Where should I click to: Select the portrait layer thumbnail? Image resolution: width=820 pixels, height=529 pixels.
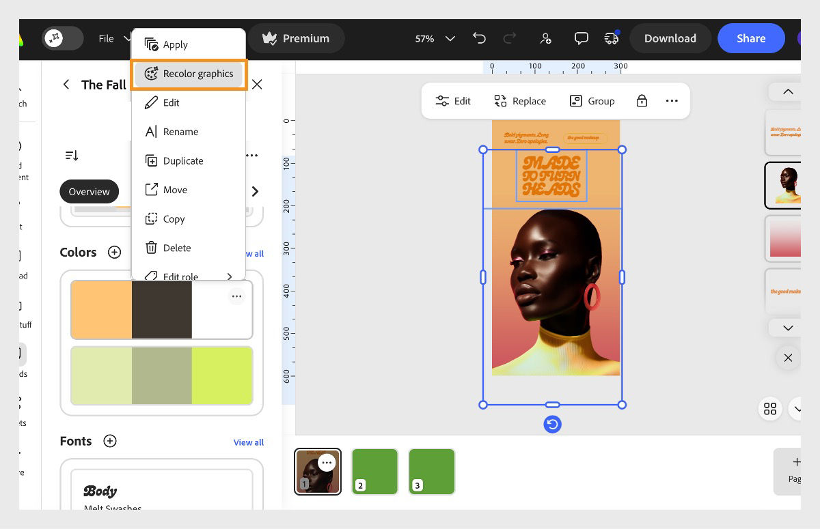coord(783,185)
